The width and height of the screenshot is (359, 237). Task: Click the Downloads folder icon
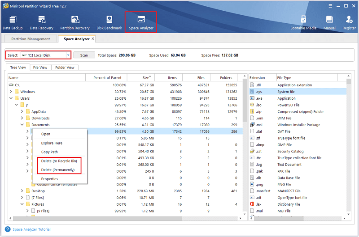click(x=28, y=118)
